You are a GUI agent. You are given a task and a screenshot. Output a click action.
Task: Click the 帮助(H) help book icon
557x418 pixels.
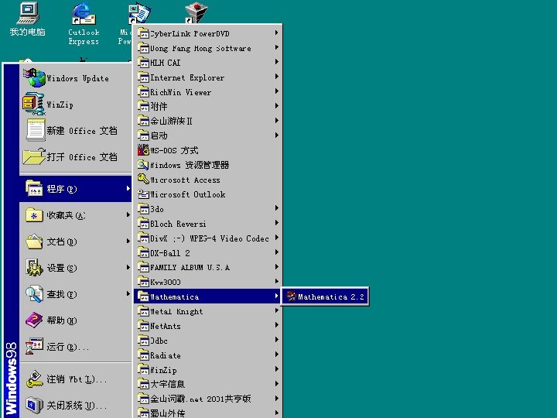[35, 320]
